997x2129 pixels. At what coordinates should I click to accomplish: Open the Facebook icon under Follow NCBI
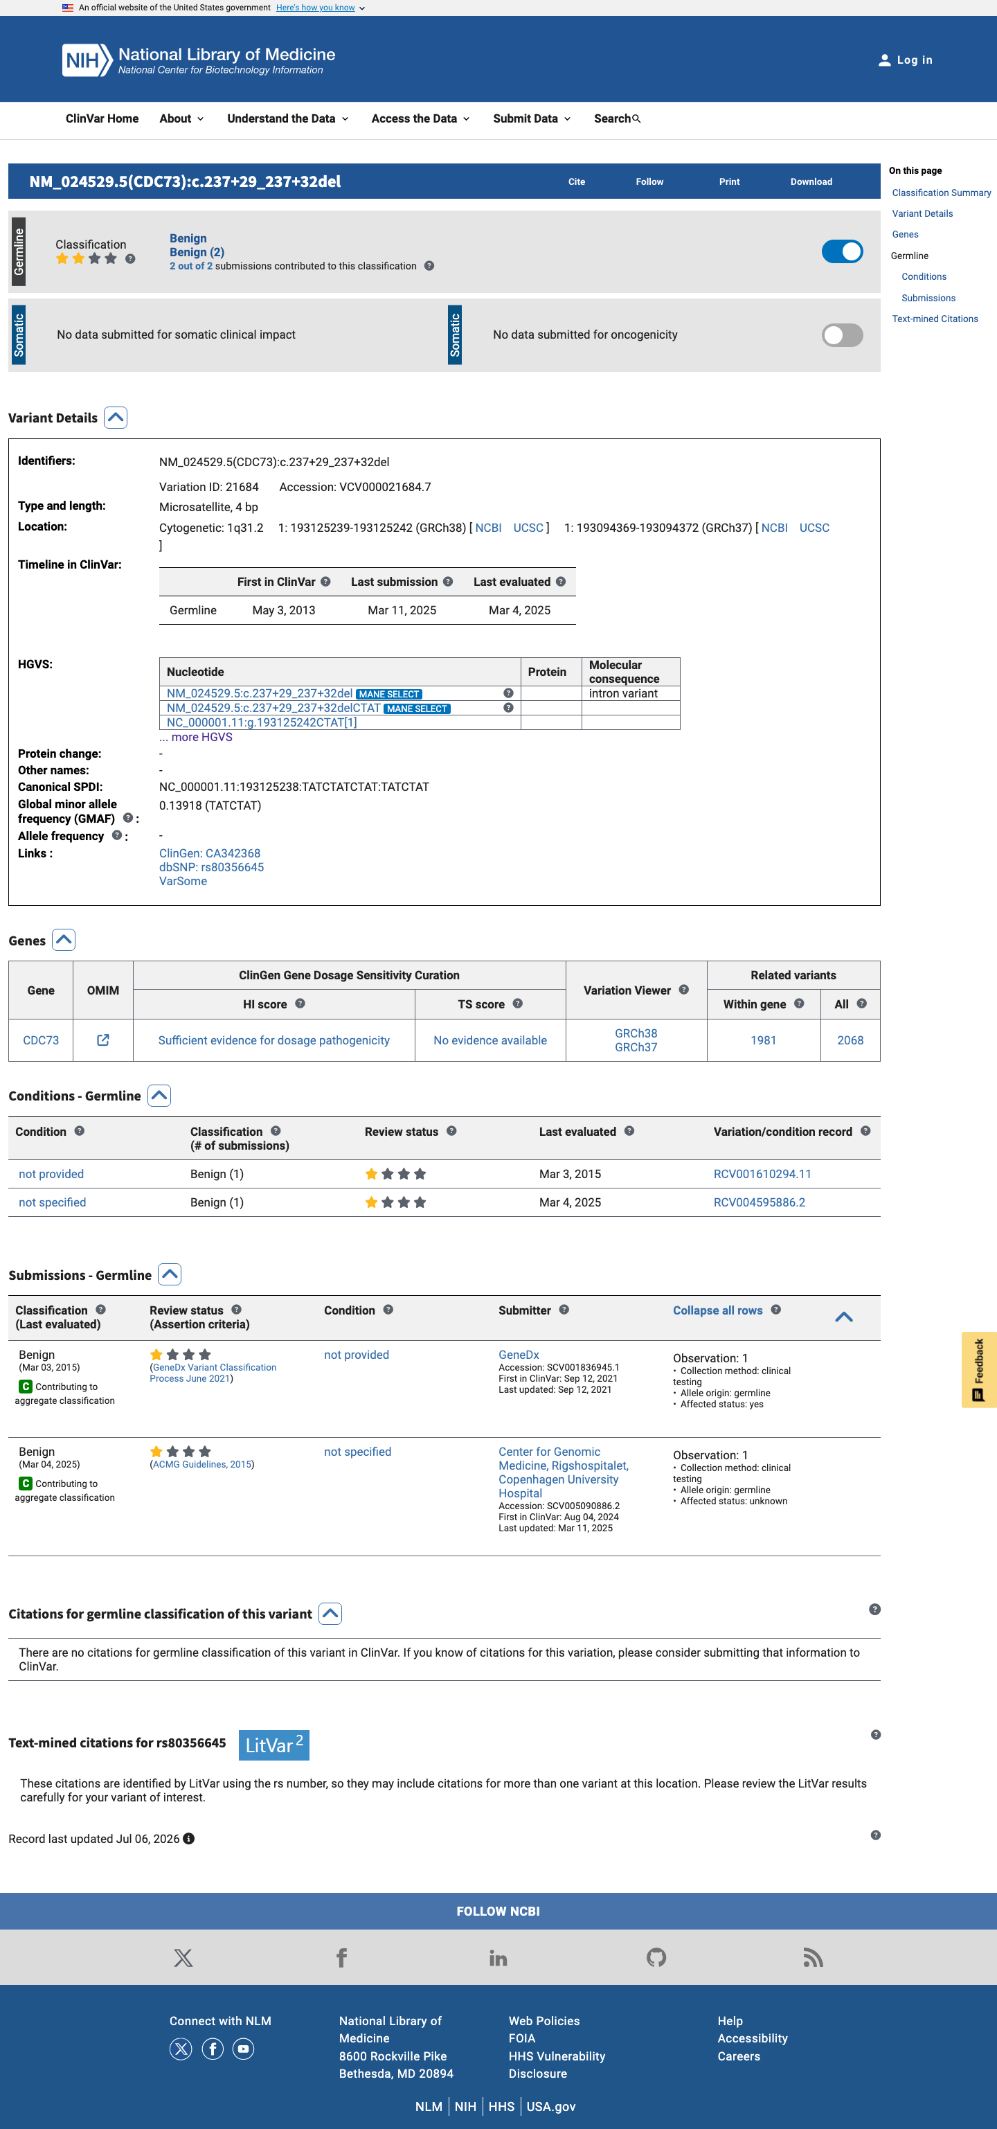click(341, 1958)
